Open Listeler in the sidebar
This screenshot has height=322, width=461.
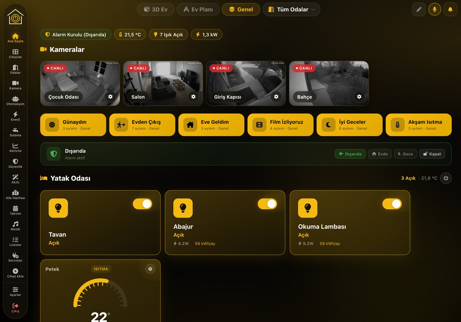point(15,242)
